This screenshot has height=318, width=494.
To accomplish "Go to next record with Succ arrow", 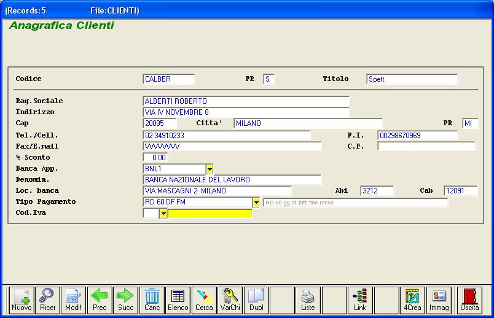I will [x=126, y=300].
